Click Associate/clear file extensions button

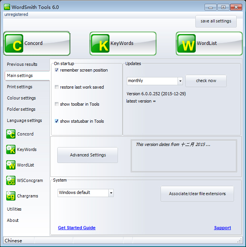pos(197,194)
